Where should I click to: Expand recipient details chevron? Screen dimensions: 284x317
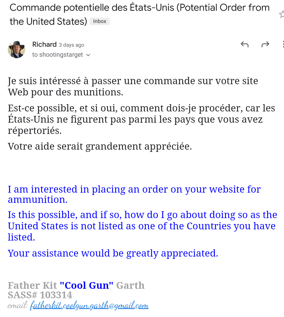coord(88,55)
